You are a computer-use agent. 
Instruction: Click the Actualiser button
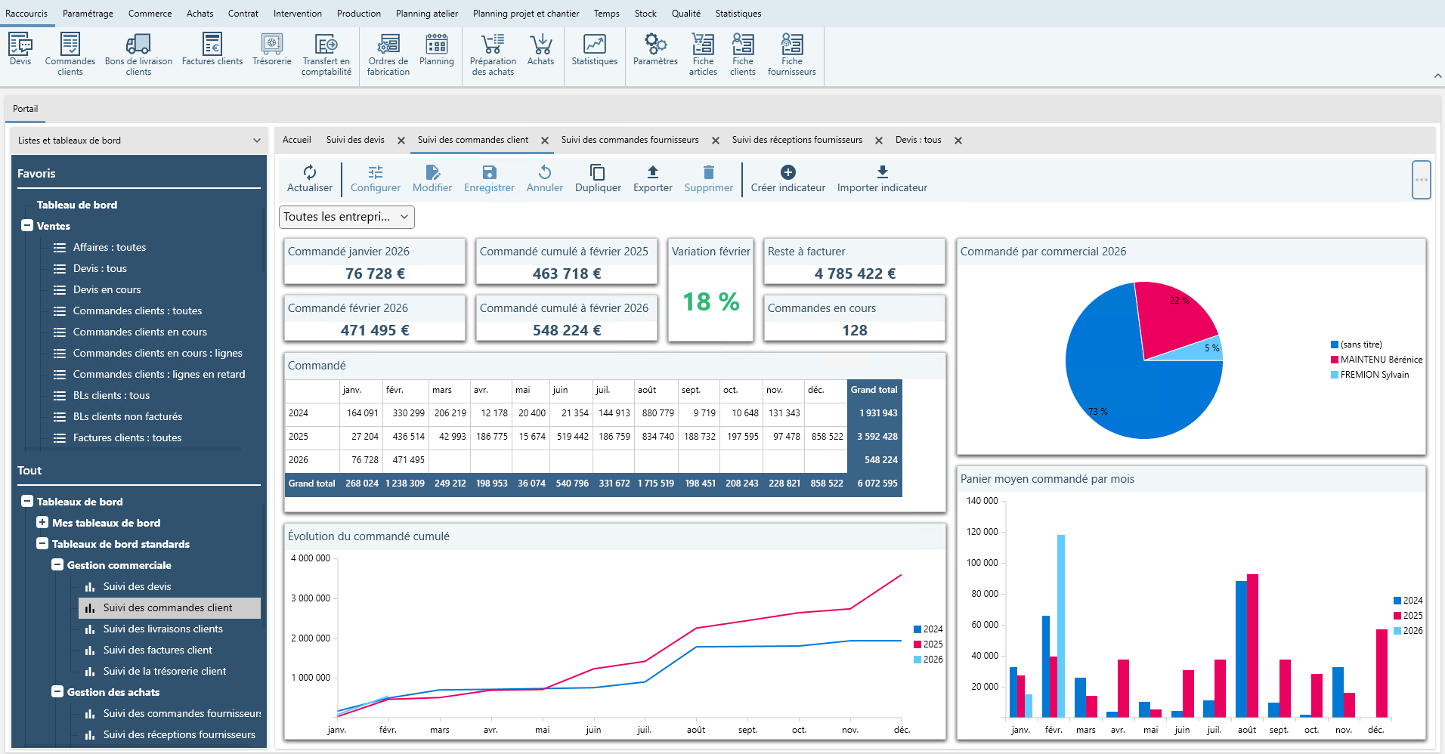pyautogui.click(x=309, y=178)
